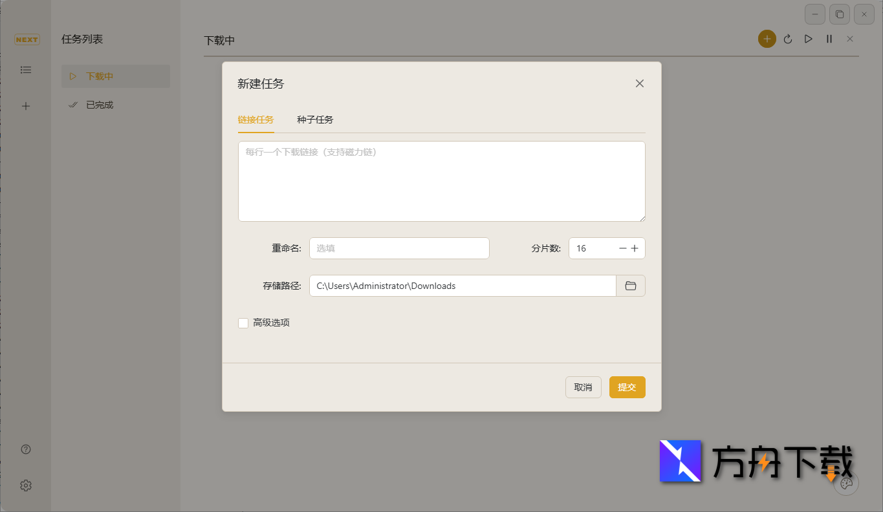Enable the 高级选项 advanced options checkbox
The width and height of the screenshot is (883, 512).
243,323
